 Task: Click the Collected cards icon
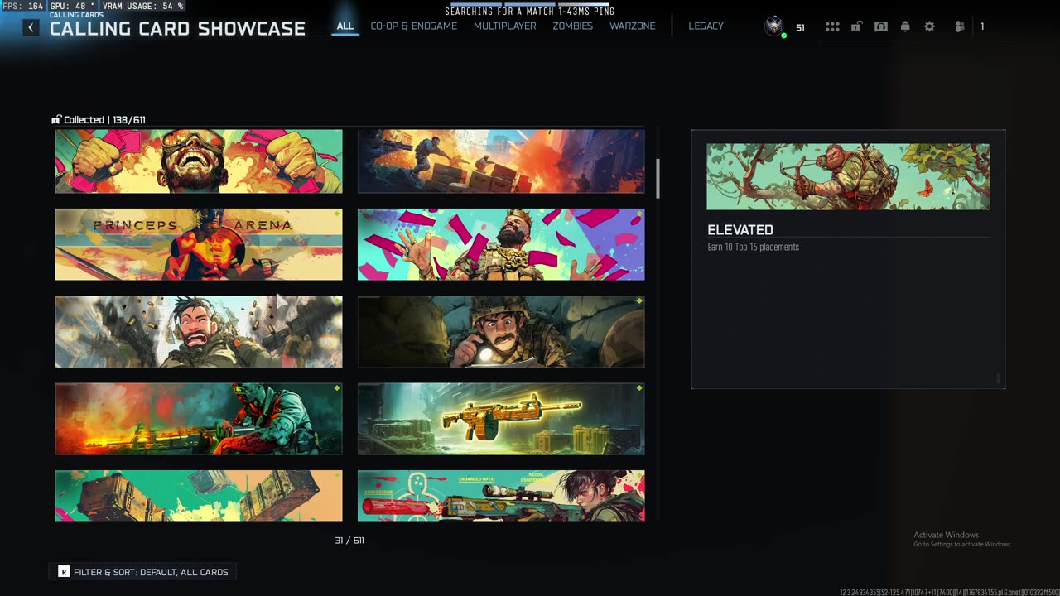pos(56,120)
